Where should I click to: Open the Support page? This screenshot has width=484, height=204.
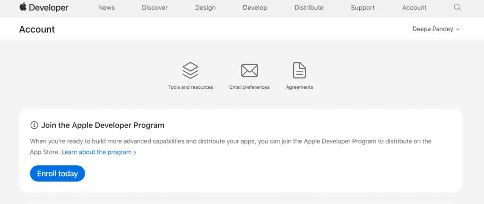pyautogui.click(x=363, y=8)
